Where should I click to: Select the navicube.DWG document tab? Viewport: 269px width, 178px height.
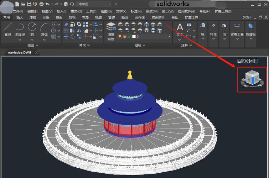[x=20, y=52]
